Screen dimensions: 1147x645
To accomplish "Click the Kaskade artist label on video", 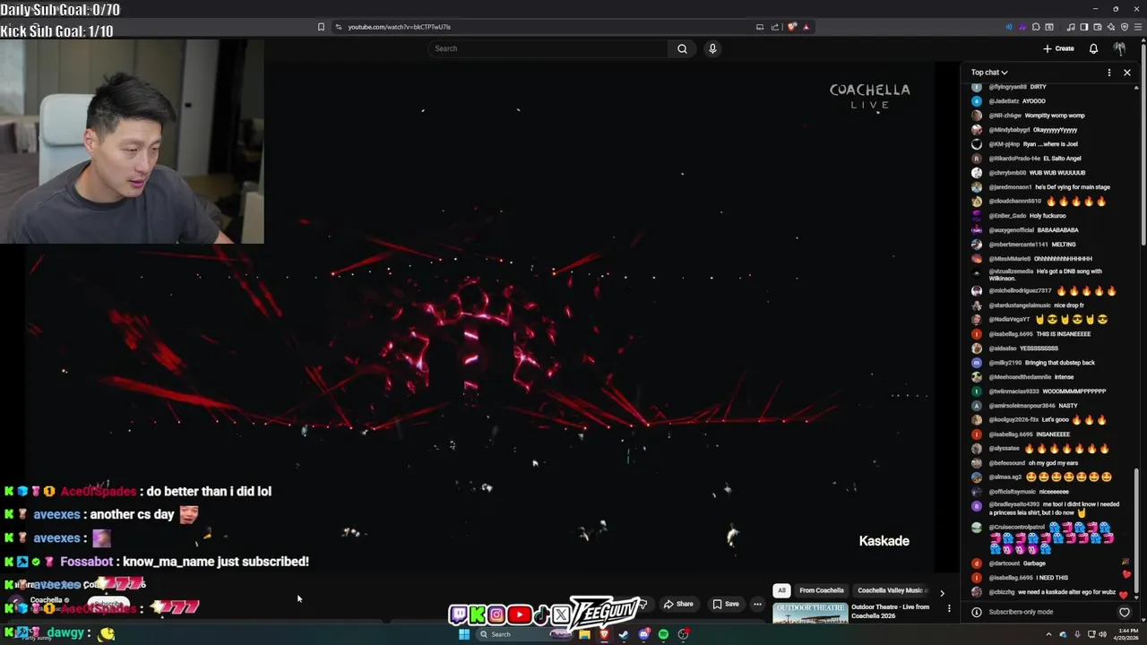I will pyautogui.click(x=884, y=541).
